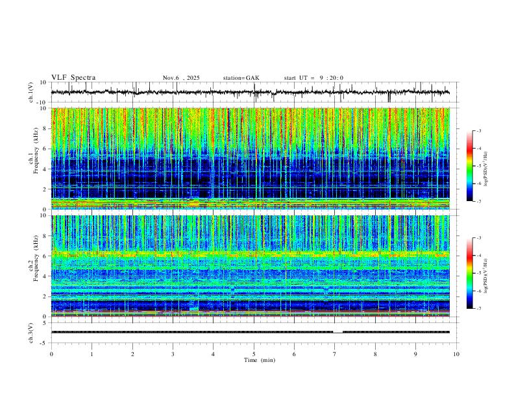
Task: Click the "3" label on the time axis
Action: pos(173,354)
